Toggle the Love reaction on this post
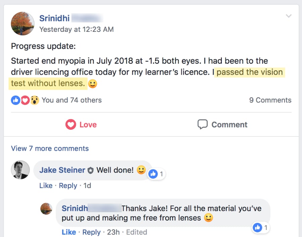Viewport: 302px width, 237px height. pos(81,125)
